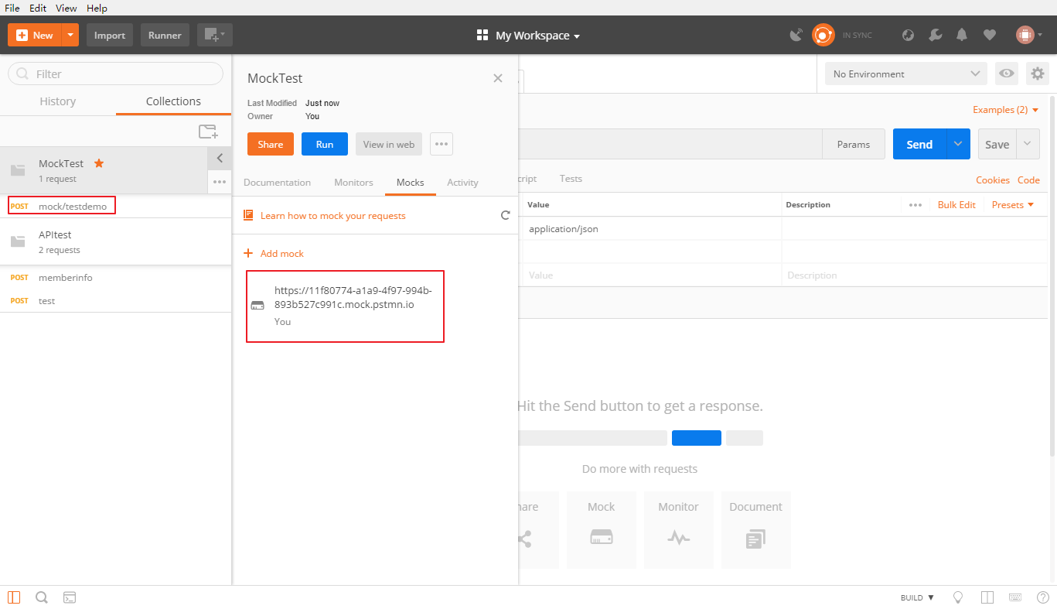Click Add mock
Image resolution: width=1057 pixels, height=609 pixels.
click(274, 253)
